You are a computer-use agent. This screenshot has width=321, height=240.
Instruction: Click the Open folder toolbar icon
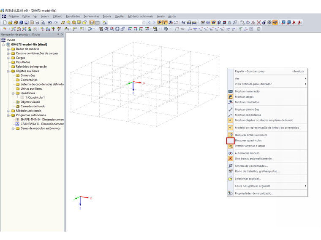click(x=10, y=22)
